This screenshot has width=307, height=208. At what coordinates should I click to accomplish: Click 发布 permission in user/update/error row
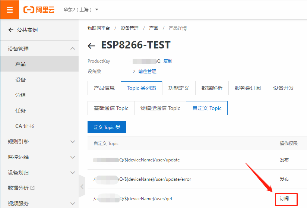click(284, 179)
